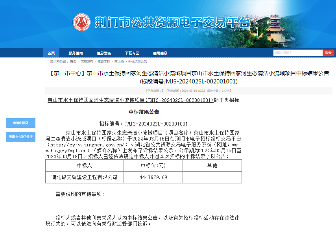
Task: Select winning bidder 湖北锦天禹建设工程有限公司 in table
Action: click(84, 177)
